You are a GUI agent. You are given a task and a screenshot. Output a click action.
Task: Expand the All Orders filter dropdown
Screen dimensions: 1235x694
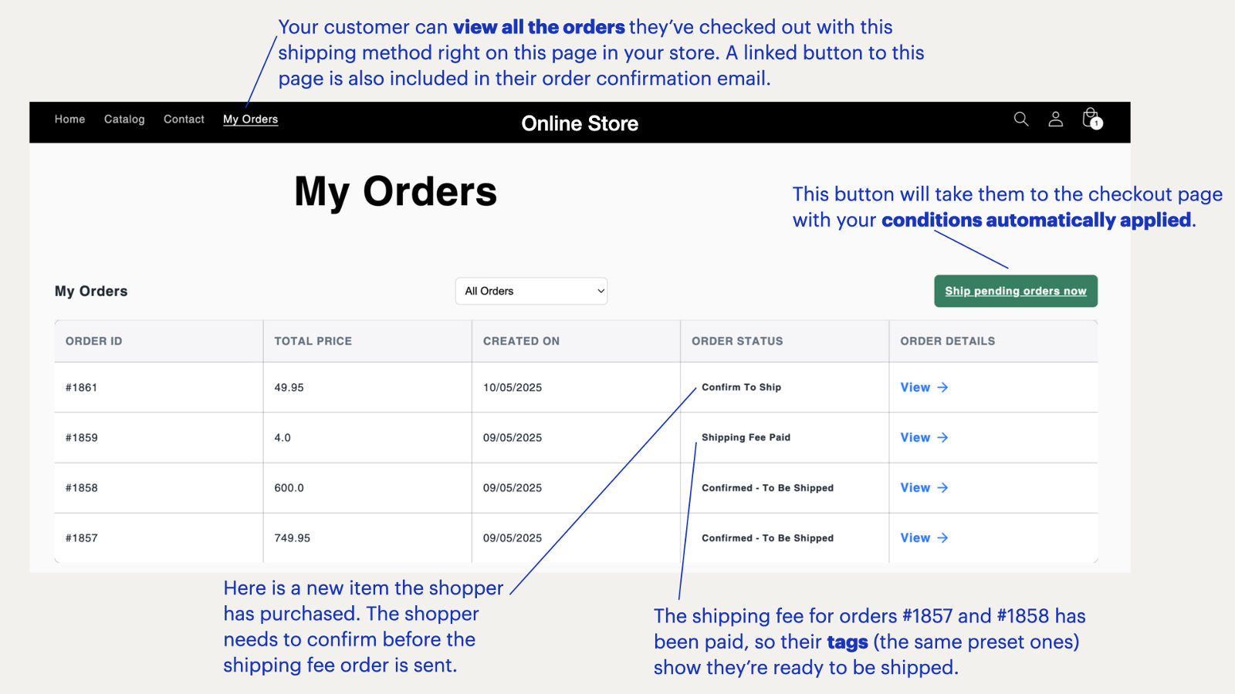531,291
